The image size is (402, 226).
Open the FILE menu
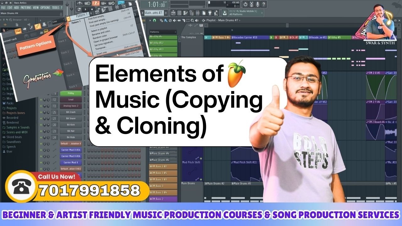click(3, 8)
